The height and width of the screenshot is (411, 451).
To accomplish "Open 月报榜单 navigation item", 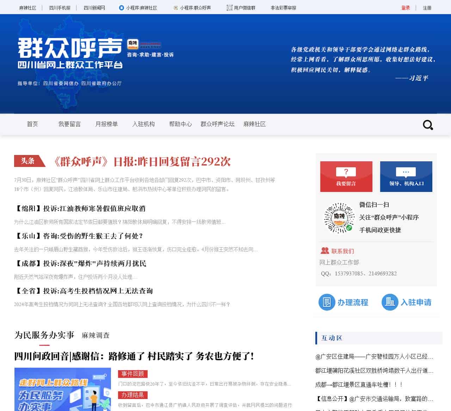I will 106,124.
